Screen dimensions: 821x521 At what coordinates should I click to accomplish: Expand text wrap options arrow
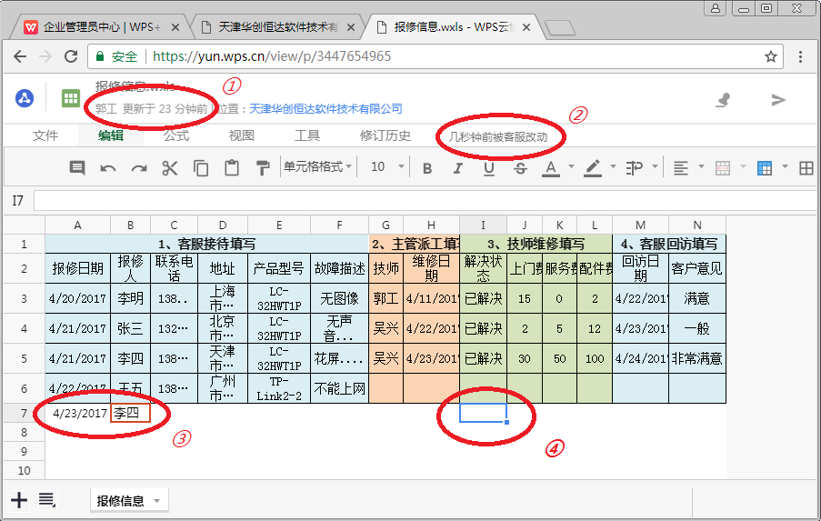tap(655, 166)
